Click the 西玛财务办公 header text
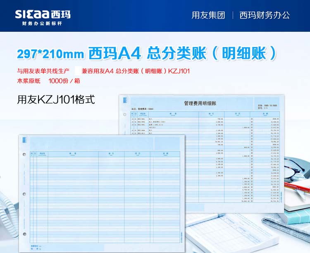This screenshot has height=253, width=310. pyautogui.click(x=265, y=15)
